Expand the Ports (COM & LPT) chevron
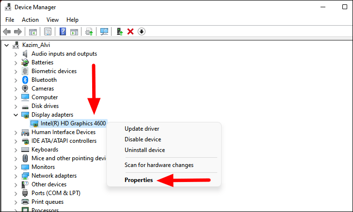This screenshot has height=212, width=353. tap(16, 194)
